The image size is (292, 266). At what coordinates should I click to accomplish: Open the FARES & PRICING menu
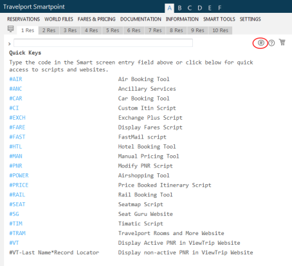pos(96,19)
